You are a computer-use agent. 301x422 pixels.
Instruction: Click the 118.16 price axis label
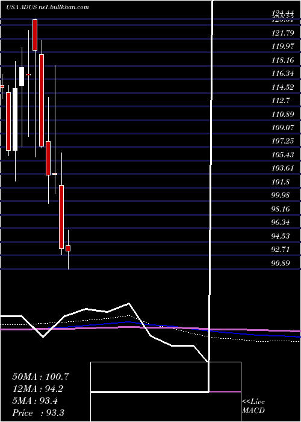click(283, 60)
